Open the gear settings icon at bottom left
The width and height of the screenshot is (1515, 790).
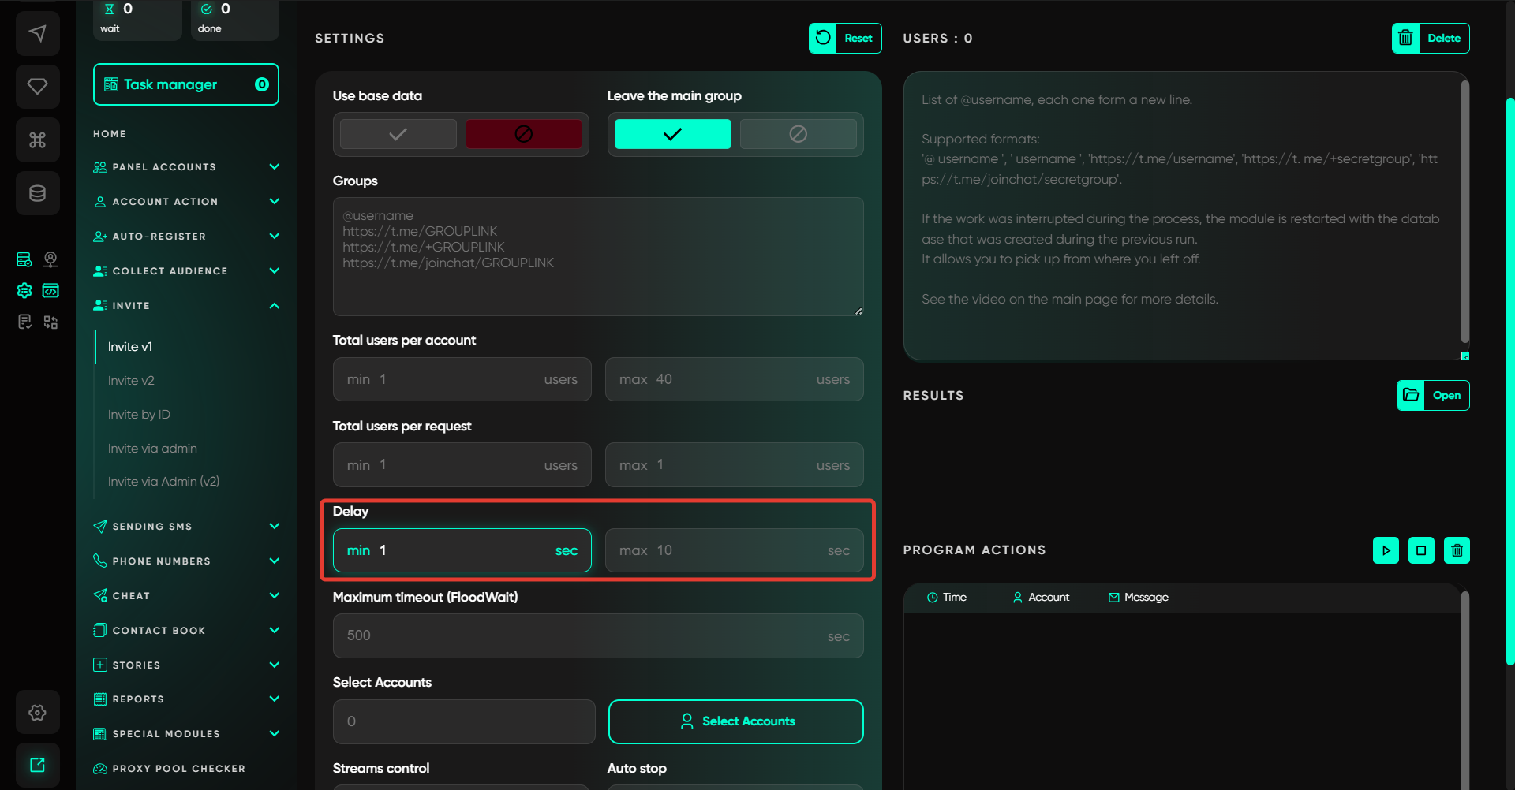point(37,713)
